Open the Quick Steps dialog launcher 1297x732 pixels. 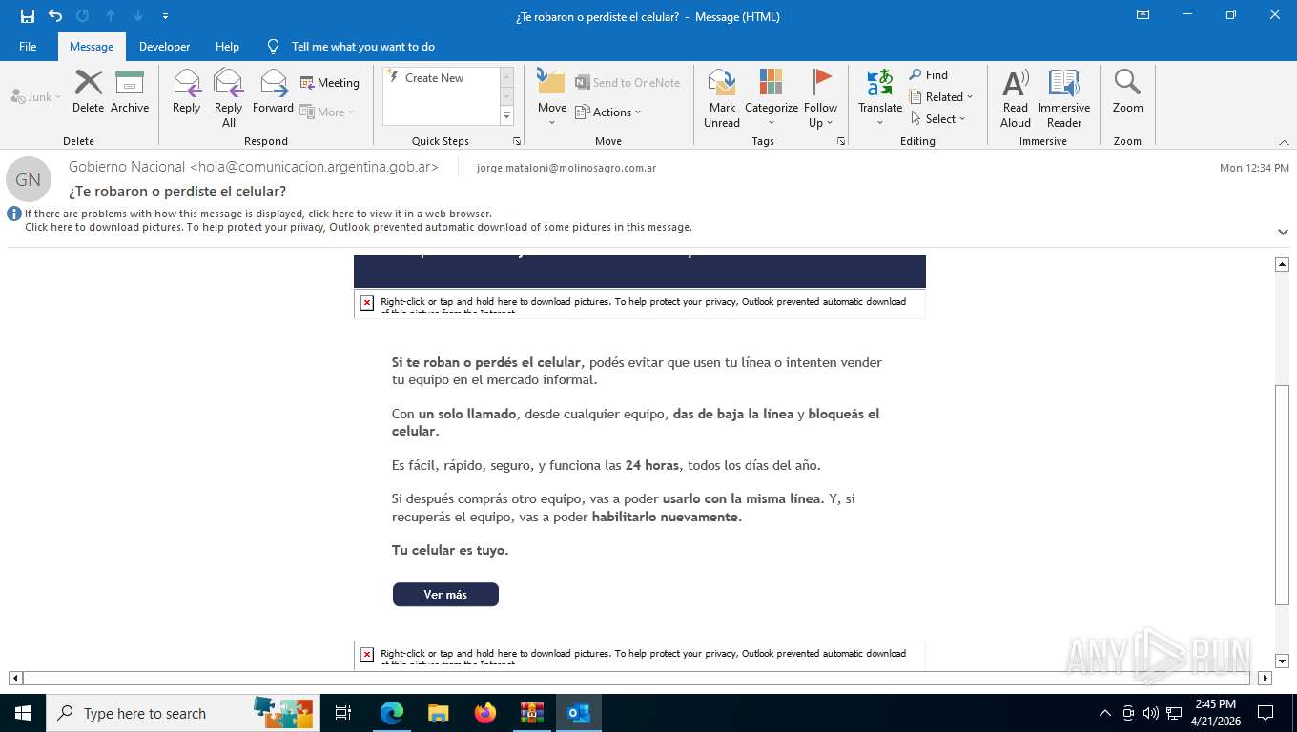(517, 141)
